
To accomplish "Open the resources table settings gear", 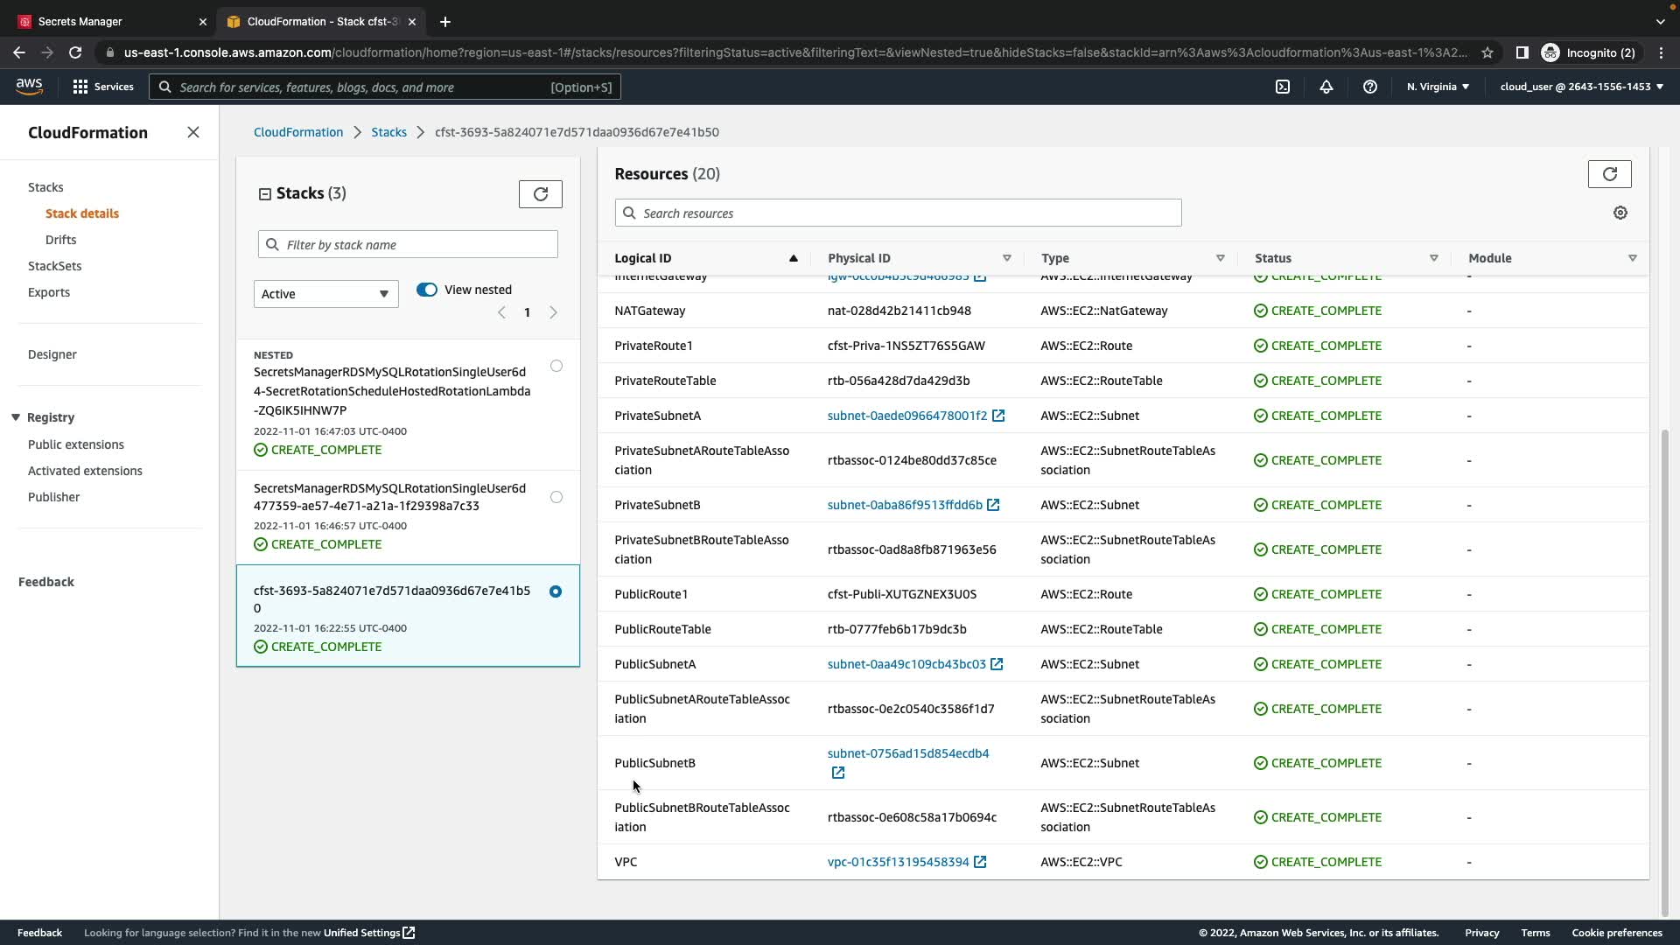I will 1620,213.
